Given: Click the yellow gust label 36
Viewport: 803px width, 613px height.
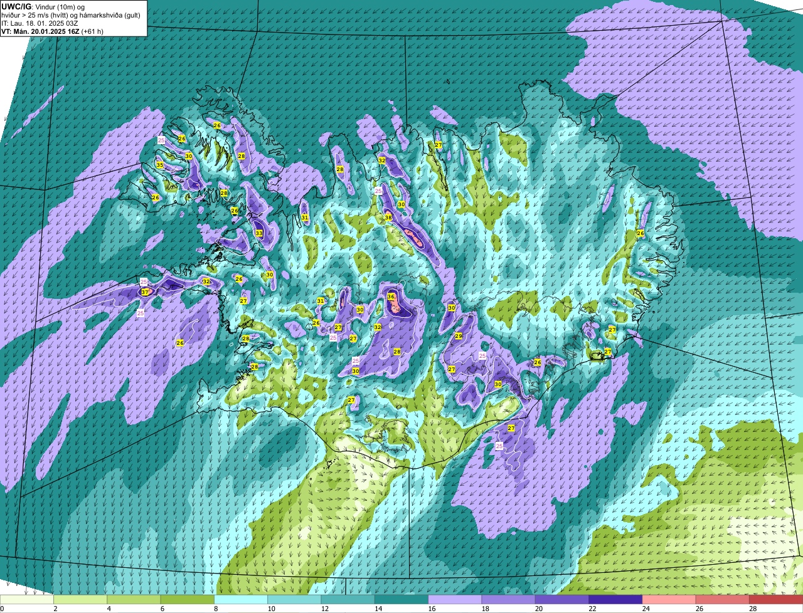Looking at the screenshot, I should (391, 296).
